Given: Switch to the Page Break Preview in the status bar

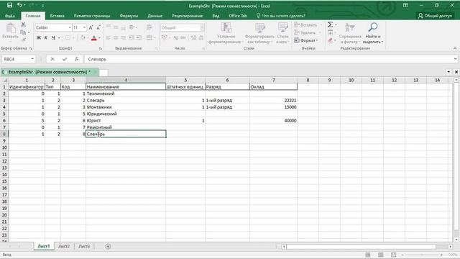Looking at the screenshot, I should click(393, 255).
